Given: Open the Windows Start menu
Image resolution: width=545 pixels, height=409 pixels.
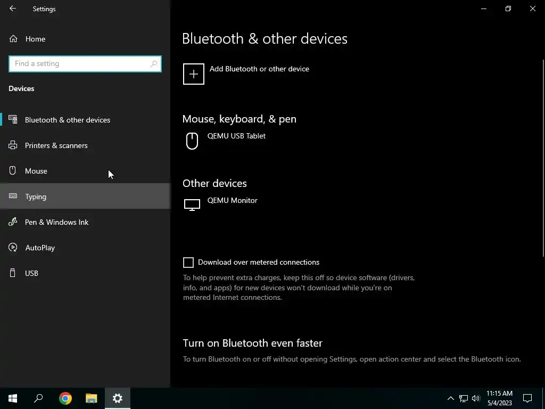Looking at the screenshot, I should (13, 398).
